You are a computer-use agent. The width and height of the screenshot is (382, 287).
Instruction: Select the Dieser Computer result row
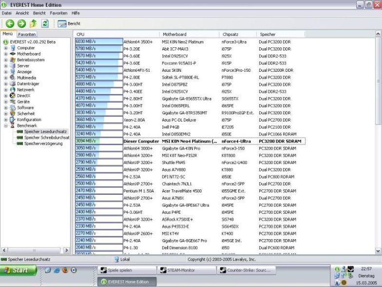(190, 142)
